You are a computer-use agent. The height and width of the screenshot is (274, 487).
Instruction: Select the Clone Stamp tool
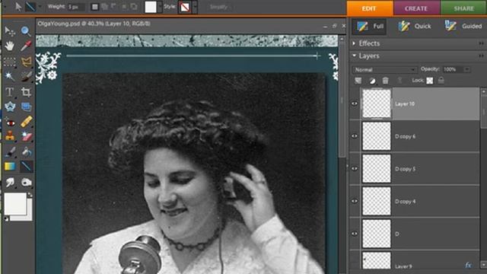click(x=10, y=136)
